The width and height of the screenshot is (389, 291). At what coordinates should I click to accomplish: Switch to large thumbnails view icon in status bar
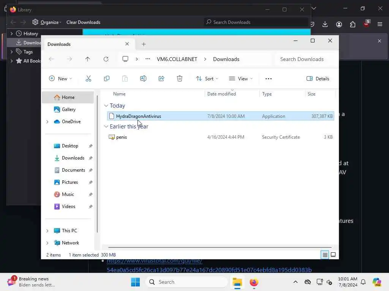click(x=333, y=255)
